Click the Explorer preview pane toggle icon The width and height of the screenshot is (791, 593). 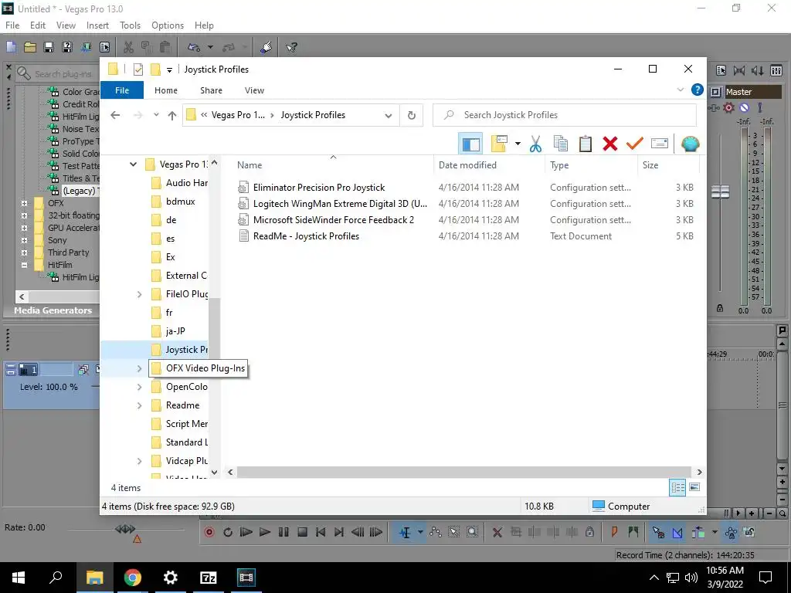[470, 144]
